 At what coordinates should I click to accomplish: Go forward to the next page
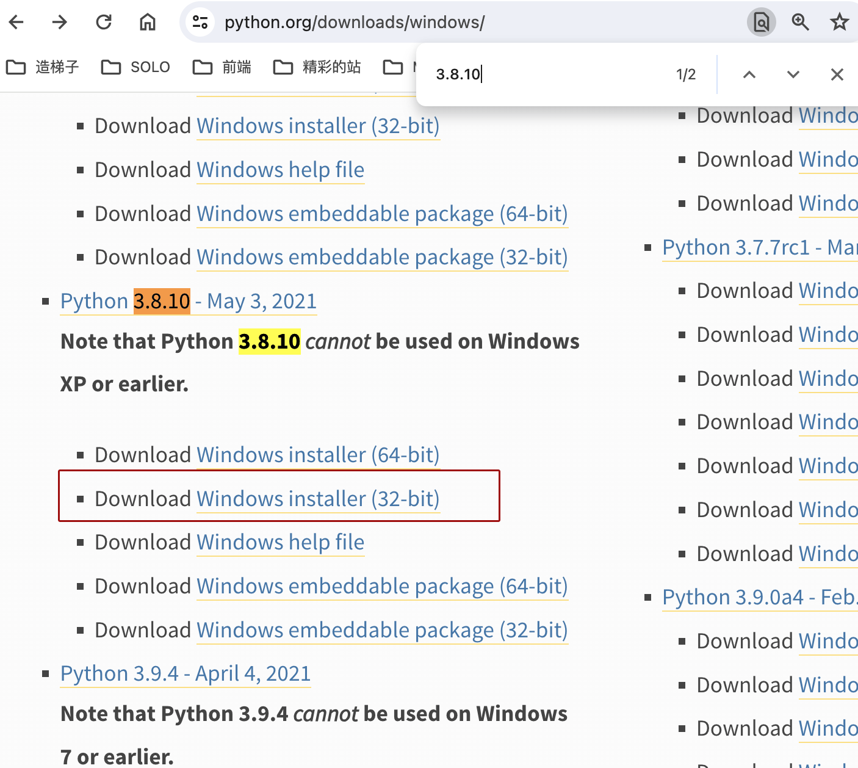(x=60, y=23)
